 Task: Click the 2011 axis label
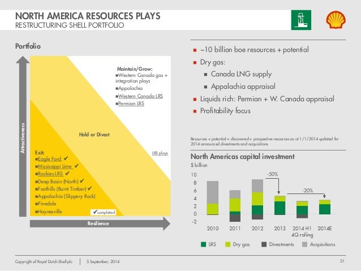[235, 229]
